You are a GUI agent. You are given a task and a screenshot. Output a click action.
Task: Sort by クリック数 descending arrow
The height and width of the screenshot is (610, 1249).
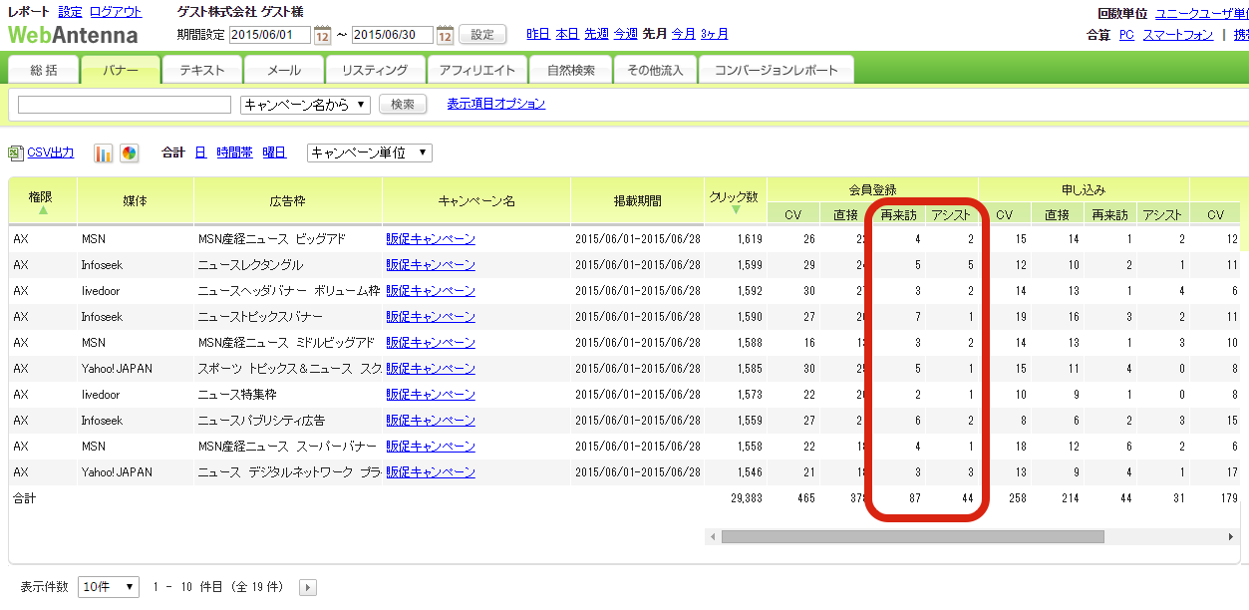tap(735, 210)
